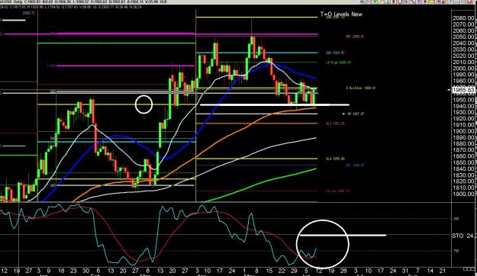Click the current price tag 1965.83
This screenshot has width=477, height=276.
463,90
